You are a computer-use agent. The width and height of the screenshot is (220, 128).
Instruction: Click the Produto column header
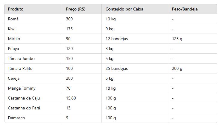coord(16,9)
